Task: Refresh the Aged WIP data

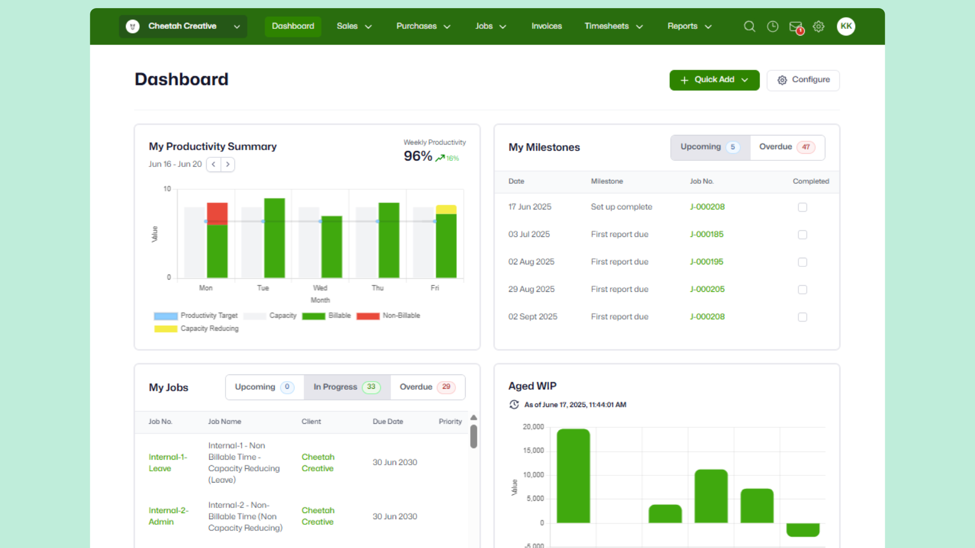Action: [x=514, y=404]
